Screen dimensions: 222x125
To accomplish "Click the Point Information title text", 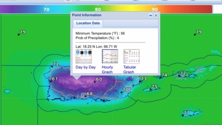I will pyautogui.click(x=87, y=15).
